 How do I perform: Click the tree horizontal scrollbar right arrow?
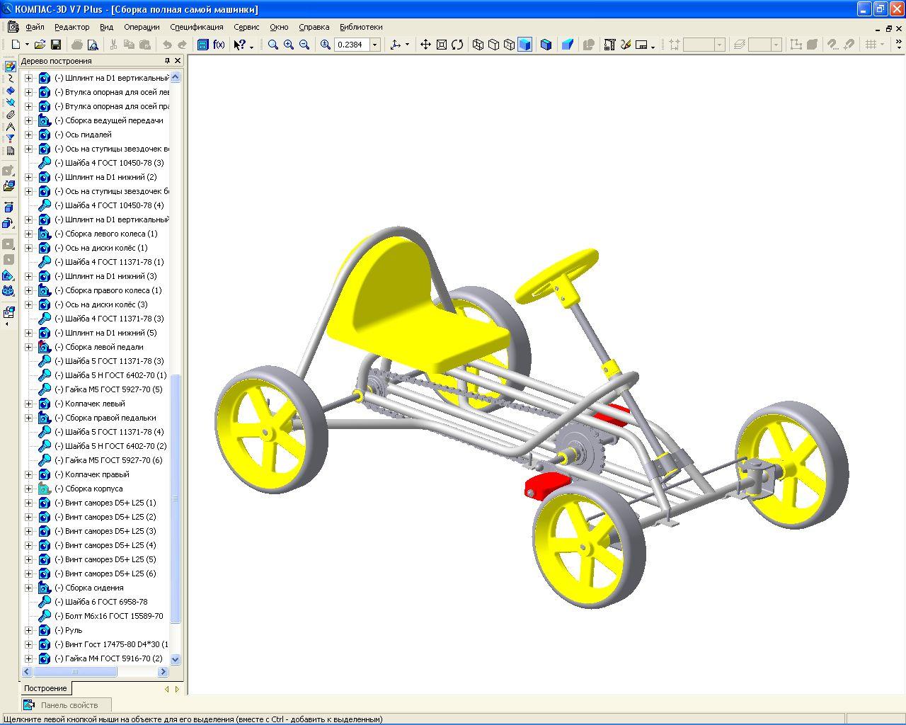coord(163,672)
